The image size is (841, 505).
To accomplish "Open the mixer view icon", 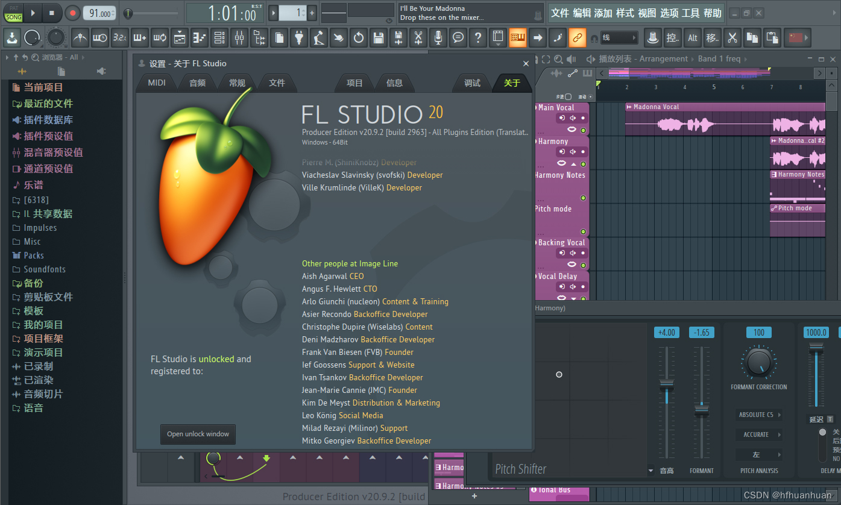I will [x=239, y=38].
